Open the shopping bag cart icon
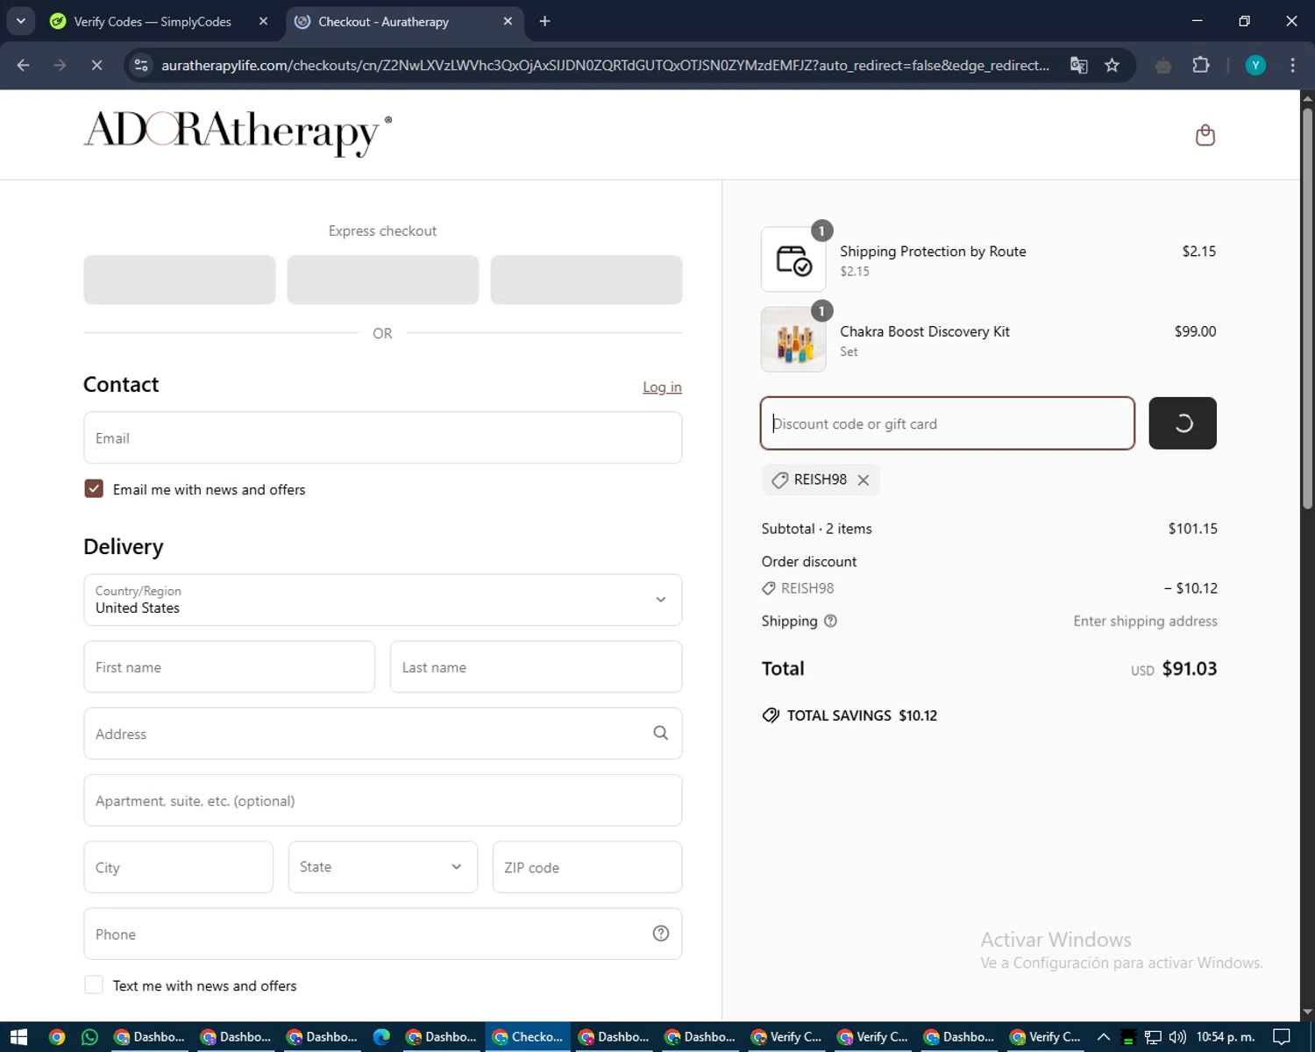This screenshot has height=1052, width=1315. coord(1205,135)
